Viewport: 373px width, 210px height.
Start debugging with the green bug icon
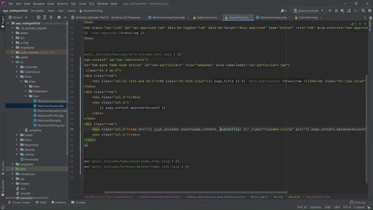(336, 10)
